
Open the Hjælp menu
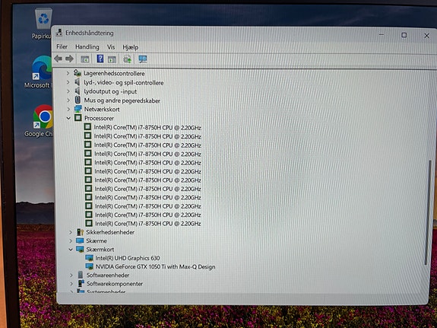(131, 47)
